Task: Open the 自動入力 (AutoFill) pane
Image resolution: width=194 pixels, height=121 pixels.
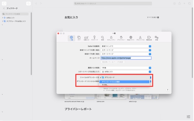Action: pyautogui.click(x=86, y=38)
